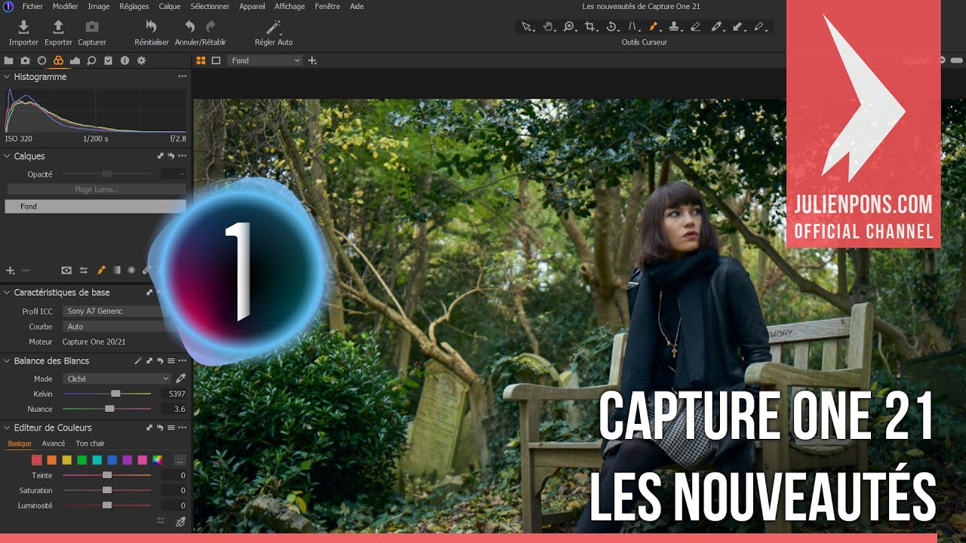The image size is (966, 543).
Task: Select the Eraser cursor tool
Action: click(x=696, y=27)
